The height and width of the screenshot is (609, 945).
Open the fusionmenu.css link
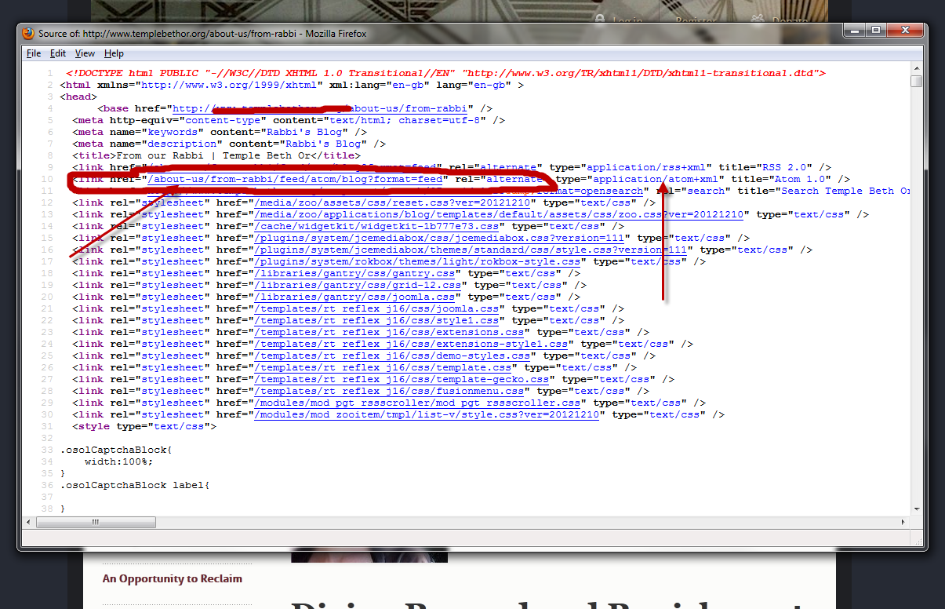point(390,391)
